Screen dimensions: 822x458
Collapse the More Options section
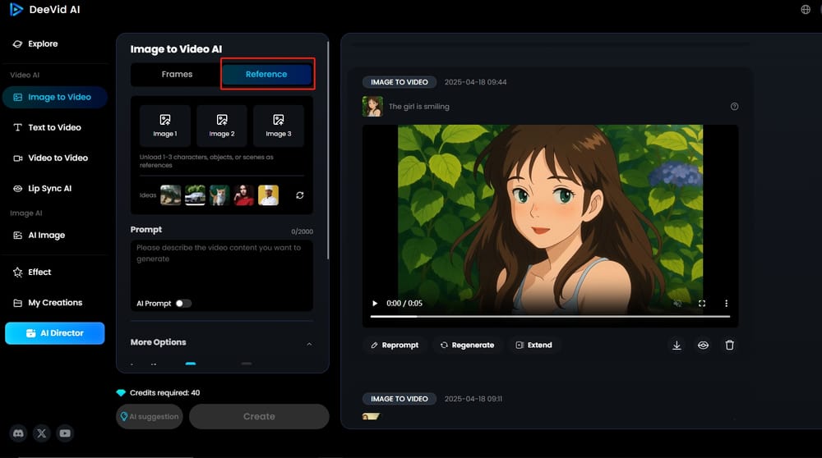(x=309, y=343)
